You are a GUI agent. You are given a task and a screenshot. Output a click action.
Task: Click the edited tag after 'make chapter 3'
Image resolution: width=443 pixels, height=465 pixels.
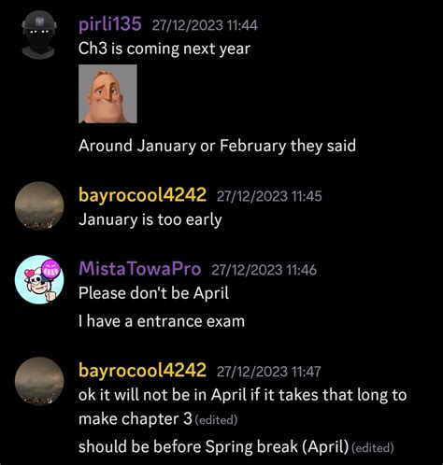tap(216, 420)
